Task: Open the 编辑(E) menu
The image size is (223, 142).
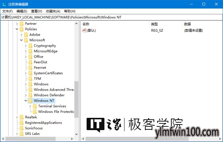Action: tap(22, 11)
